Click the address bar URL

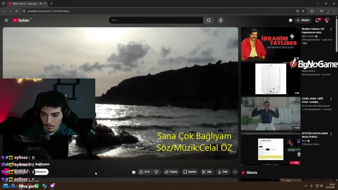pos(48,11)
